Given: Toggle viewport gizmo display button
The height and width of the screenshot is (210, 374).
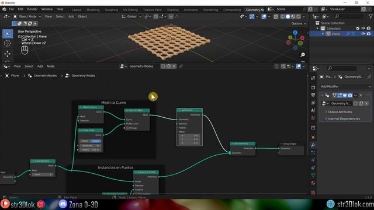Looking at the screenshot, I should [x=252, y=16].
